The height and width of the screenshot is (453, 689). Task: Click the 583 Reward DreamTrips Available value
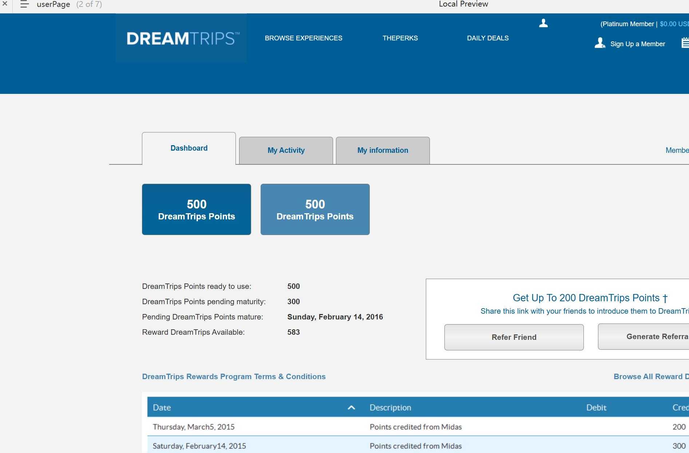point(293,332)
